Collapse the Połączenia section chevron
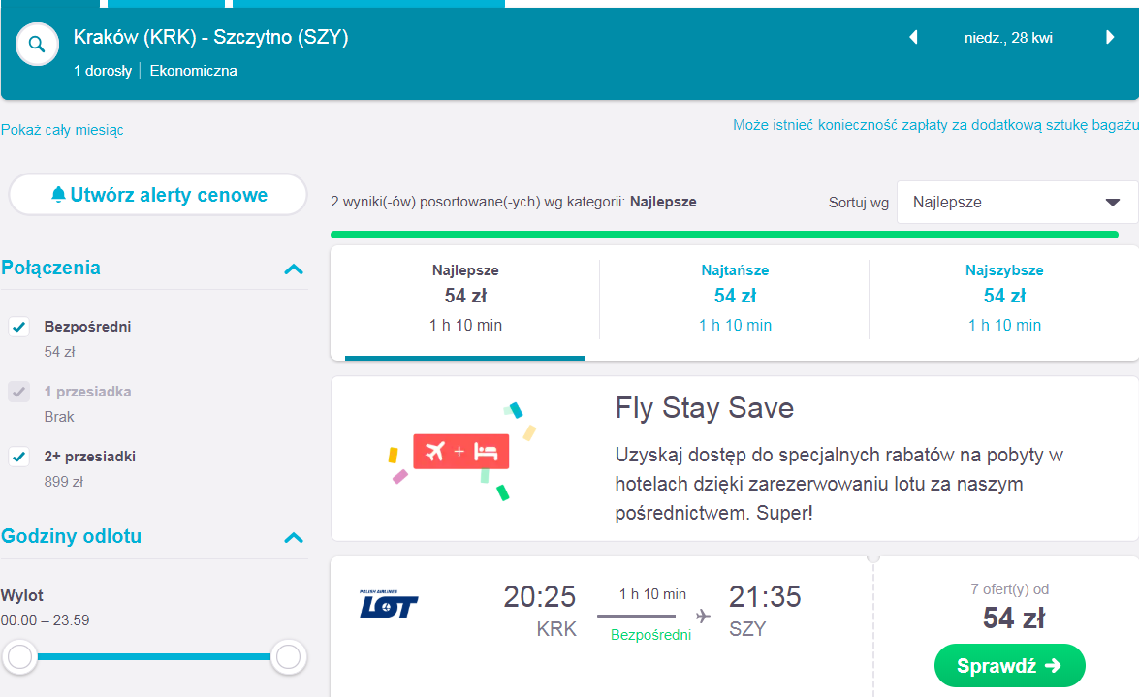The height and width of the screenshot is (697, 1139). [294, 269]
